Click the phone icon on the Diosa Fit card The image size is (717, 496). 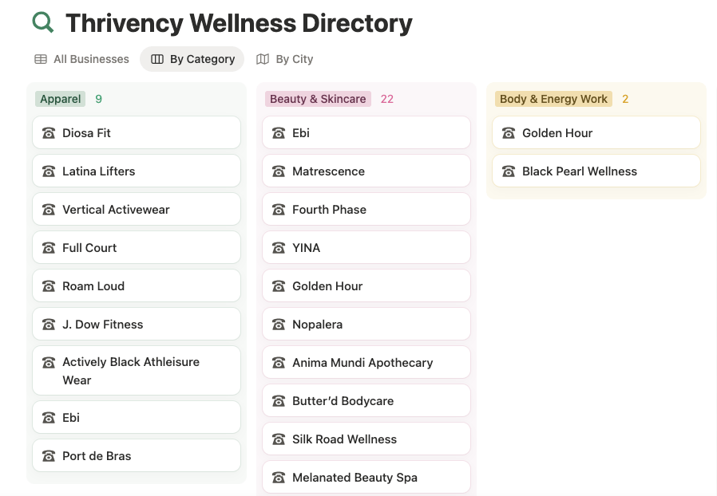coord(49,133)
